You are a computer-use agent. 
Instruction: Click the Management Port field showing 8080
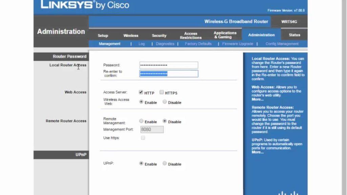(x=152, y=130)
